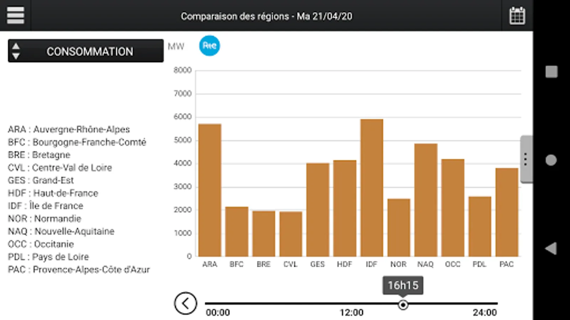Viewport: 570px width, 320px height.
Task: Select the NAQ bar in chart
Action: (x=426, y=200)
